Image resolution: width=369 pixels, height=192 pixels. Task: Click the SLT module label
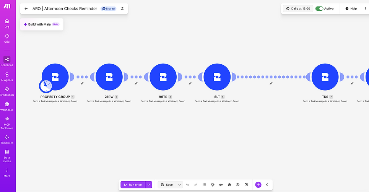point(217,97)
